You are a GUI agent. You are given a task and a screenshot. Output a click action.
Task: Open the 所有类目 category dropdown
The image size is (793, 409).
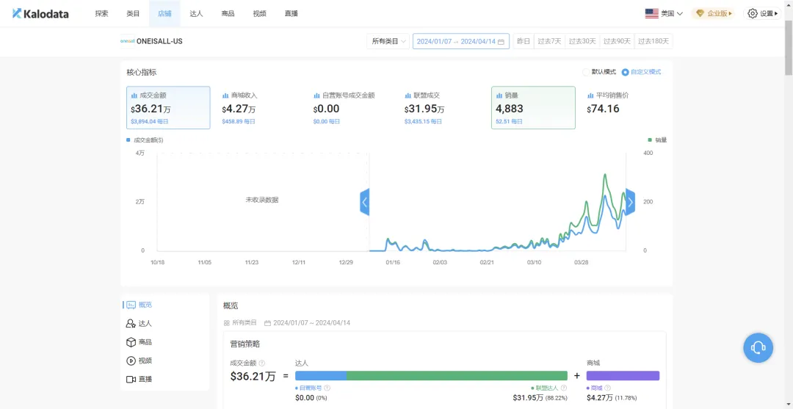pos(388,42)
